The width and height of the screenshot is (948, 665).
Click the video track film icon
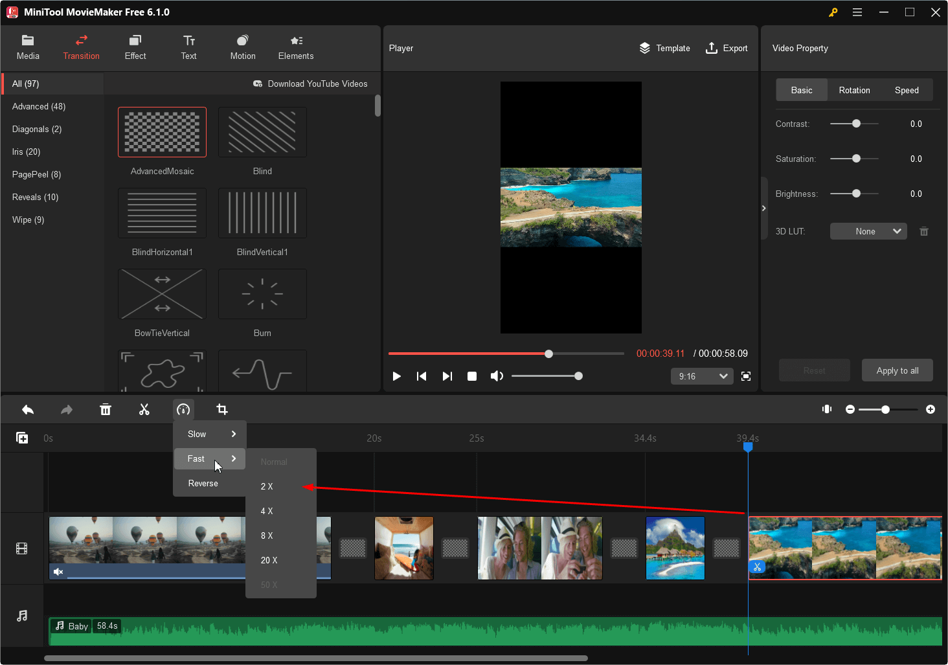[x=22, y=548]
